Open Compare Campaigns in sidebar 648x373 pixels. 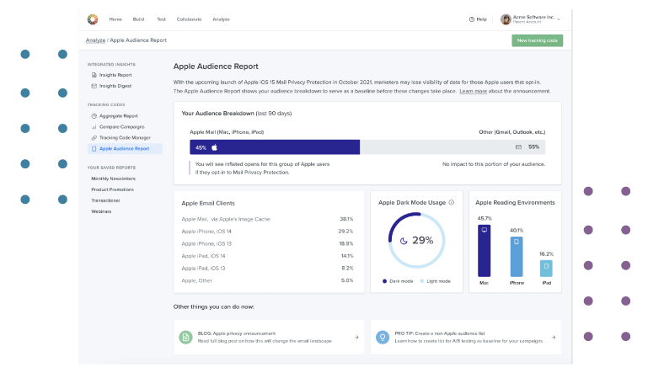122,127
